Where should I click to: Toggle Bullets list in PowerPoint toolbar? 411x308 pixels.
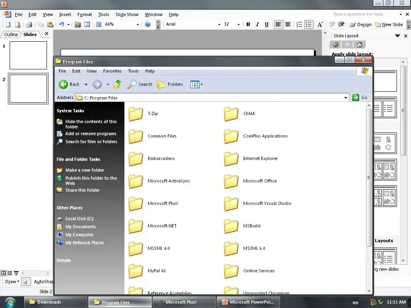click(x=309, y=24)
